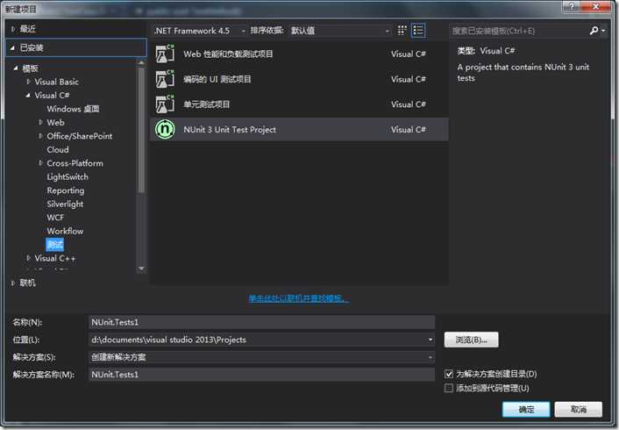Screen dimensions: 619x430
Task: Open the solution create-new dropdown
Action: click(x=430, y=357)
